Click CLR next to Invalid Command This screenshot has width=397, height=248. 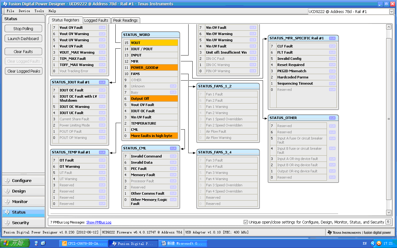tap(173, 156)
